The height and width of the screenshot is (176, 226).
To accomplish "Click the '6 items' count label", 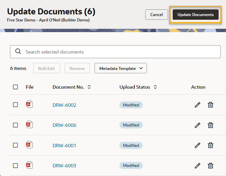I will coord(18,68).
